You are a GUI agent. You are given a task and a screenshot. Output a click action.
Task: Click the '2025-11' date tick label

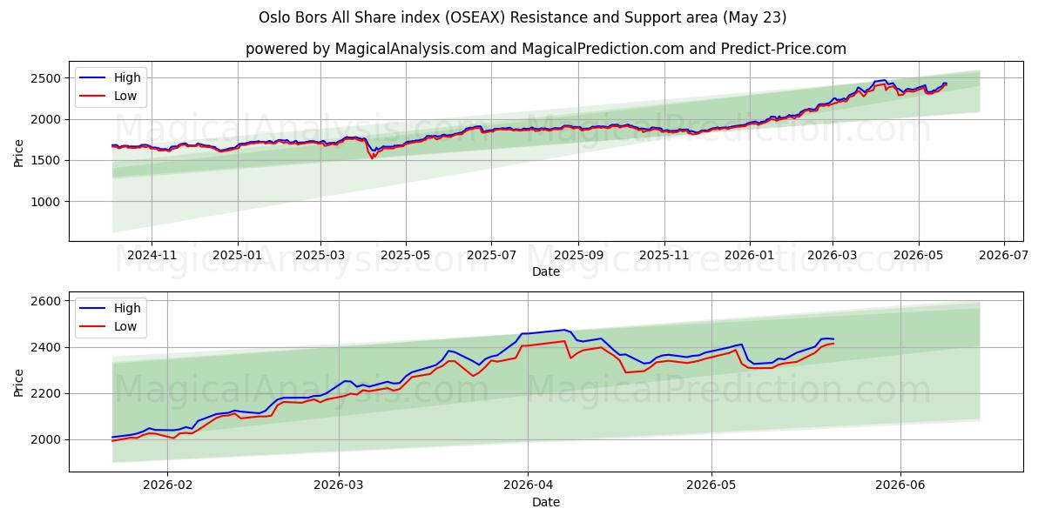coord(664,256)
